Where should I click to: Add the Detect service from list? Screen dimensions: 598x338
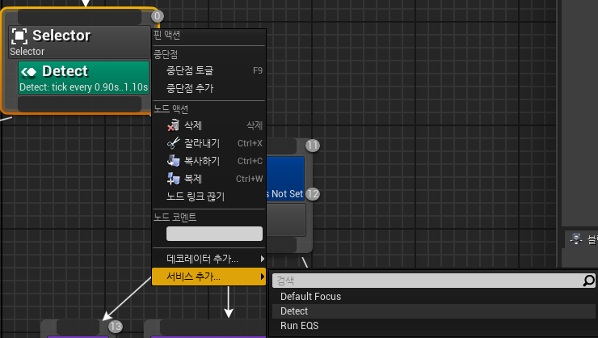tap(433, 311)
